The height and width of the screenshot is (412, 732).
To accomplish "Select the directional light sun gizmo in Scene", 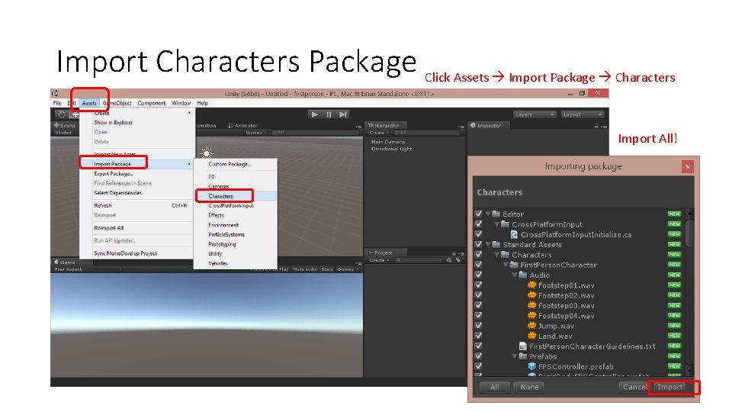I will click(207, 153).
